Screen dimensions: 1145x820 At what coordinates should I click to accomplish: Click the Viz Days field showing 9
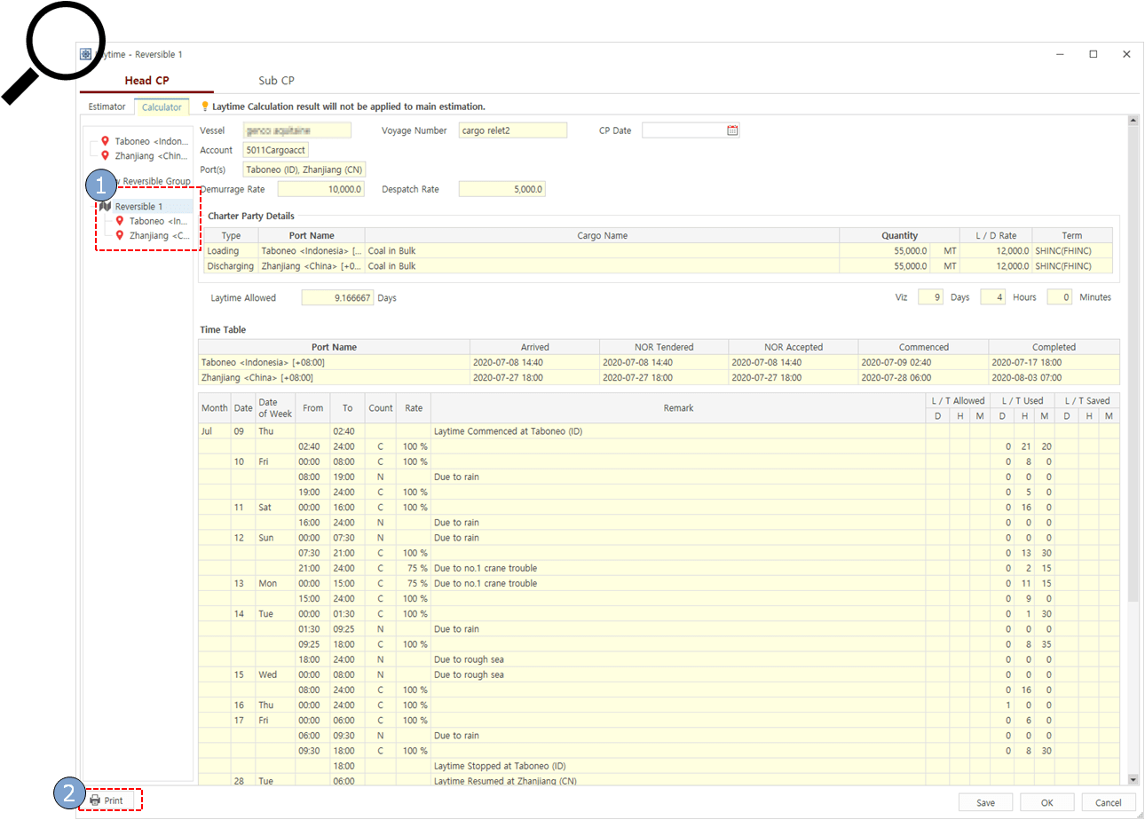tap(930, 297)
